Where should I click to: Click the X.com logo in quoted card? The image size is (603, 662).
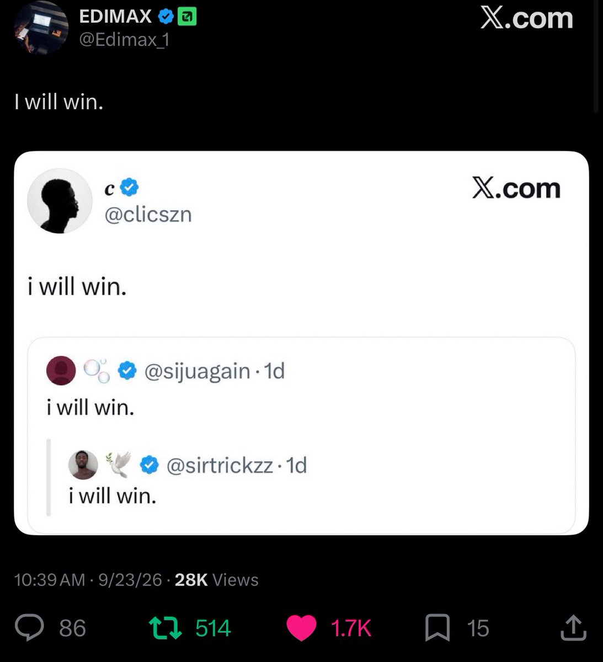click(516, 189)
